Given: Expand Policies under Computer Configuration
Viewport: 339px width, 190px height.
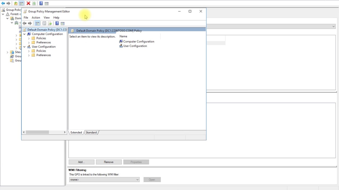Looking at the screenshot, I should point(29,38).
